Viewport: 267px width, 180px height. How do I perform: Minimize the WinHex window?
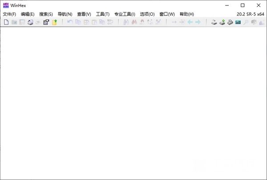[x=227, y=5]
